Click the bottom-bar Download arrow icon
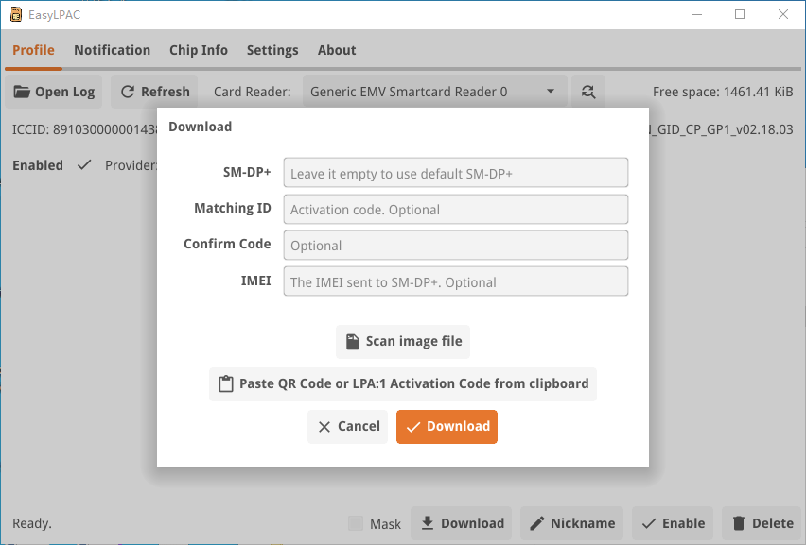The image size is (806, 545). click(428, 523)
